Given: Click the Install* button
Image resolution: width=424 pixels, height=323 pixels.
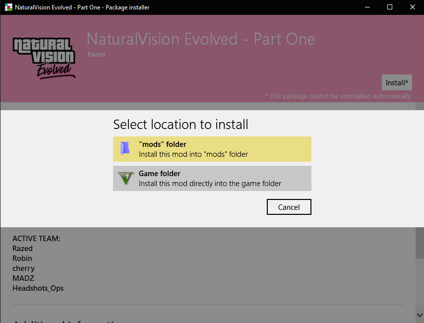Looking at the screenshot, I should coord(397,82).
